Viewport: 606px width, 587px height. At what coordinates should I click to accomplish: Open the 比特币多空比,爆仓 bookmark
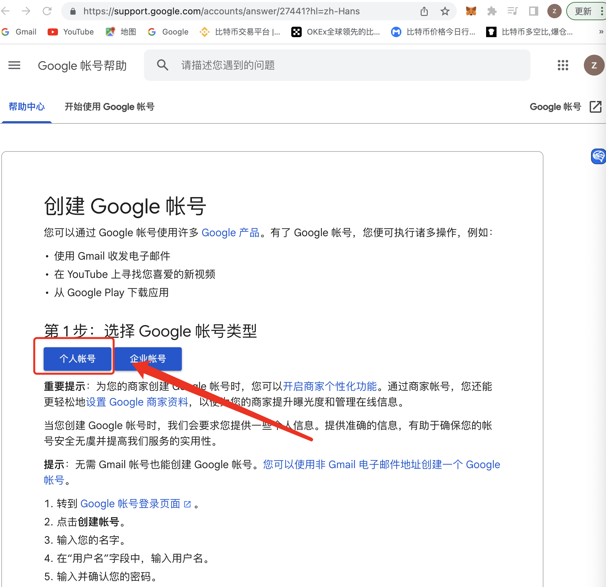[x=529, y=32]
